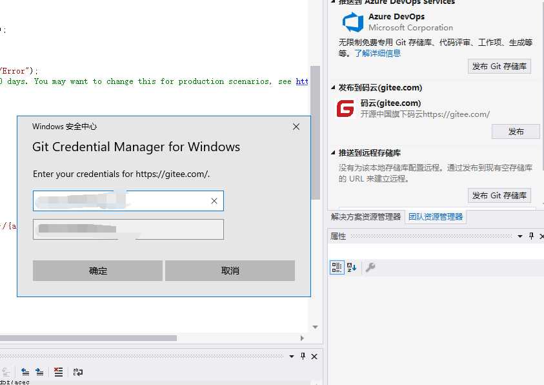The width and height of the screenshot is (544, 385).
Task: Click Microsoft Corporation text
Action: (410, 27)
